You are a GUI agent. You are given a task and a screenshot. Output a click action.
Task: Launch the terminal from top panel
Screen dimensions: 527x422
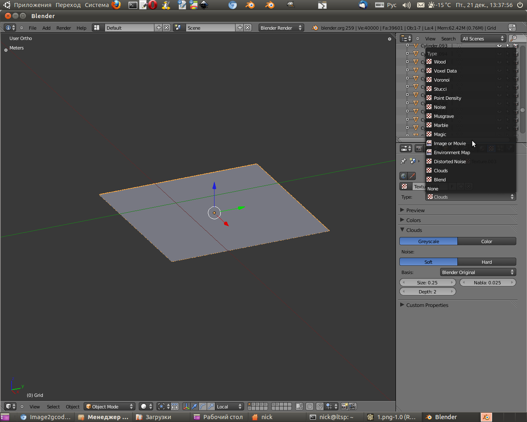(133, 5)
